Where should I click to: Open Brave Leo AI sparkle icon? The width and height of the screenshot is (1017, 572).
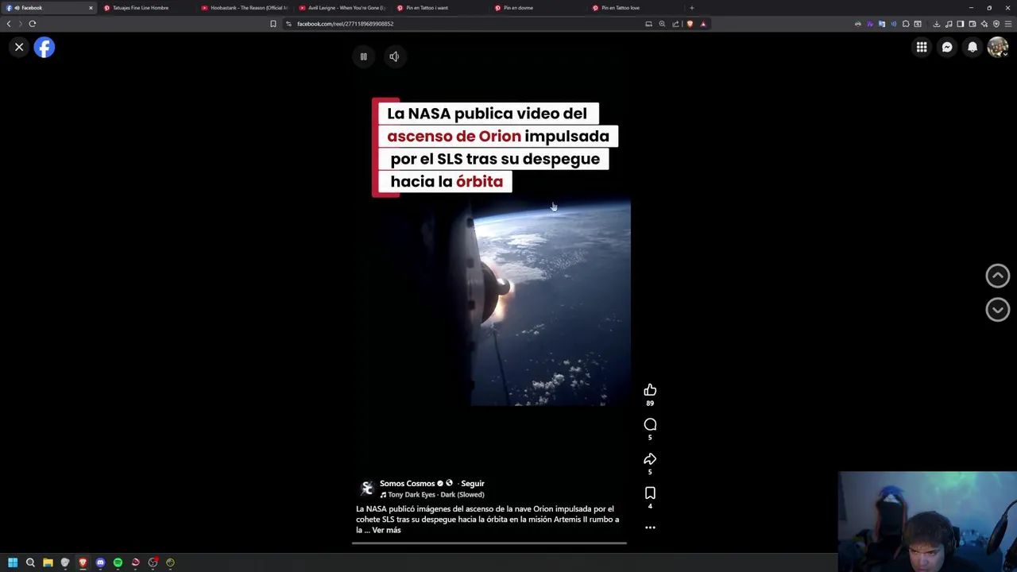[984, 24]
